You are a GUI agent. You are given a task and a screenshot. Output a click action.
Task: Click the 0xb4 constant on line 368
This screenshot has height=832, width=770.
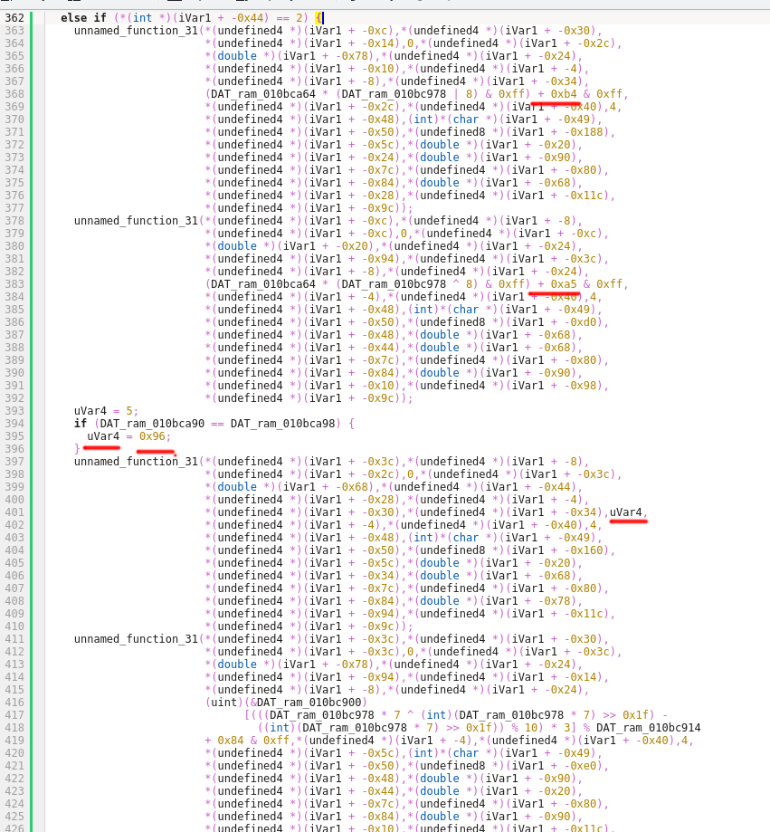(x=564, y=94)
